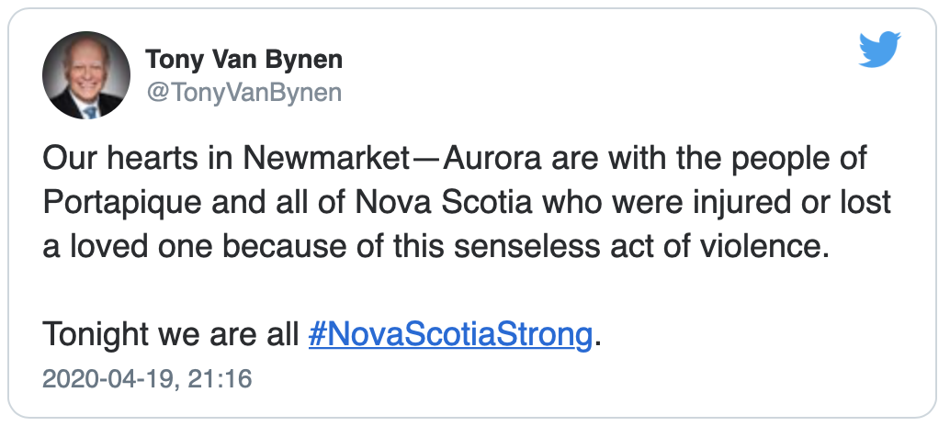Click "with the people of" text
The height and width of the screenshot is (426, 950).
738,159
